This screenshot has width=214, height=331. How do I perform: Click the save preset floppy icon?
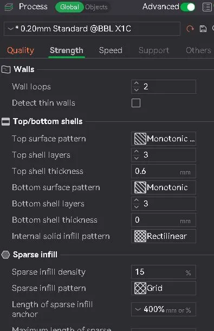tap(203, 29)
